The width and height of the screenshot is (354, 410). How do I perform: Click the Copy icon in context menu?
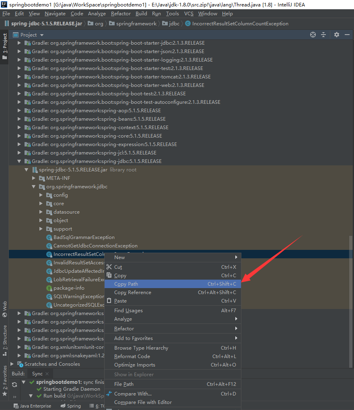click(x=109, y=275)
